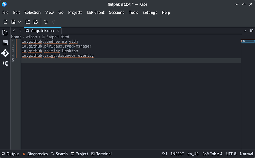Undo the last edit
255x158 pixels.
[x=46, y=22]
